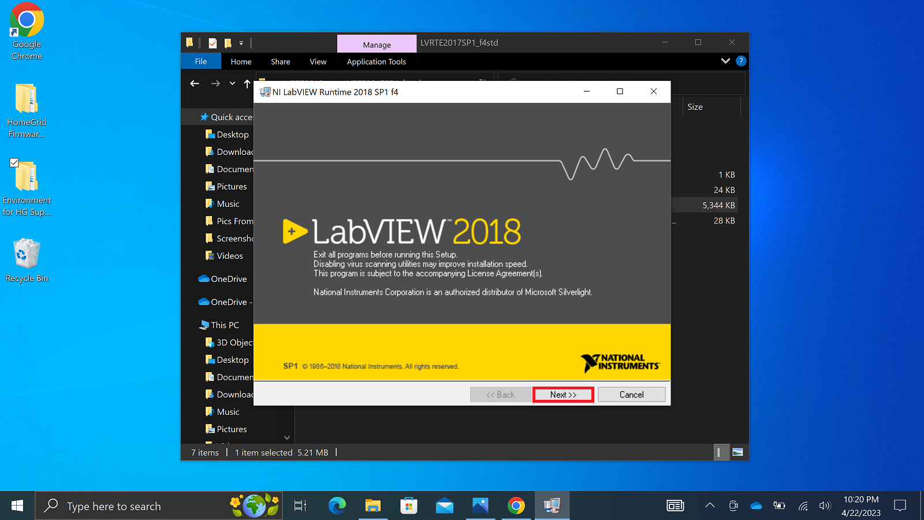Open OneDrive tray icon
The height and width of the screenshot is (520, 924).
(x=756, y=506)
